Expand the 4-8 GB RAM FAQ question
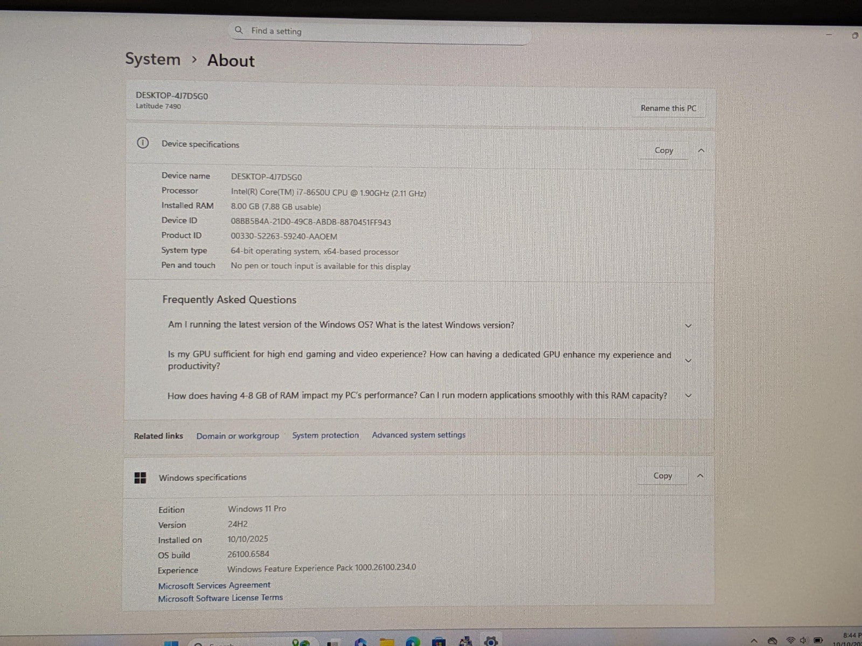 click(x=688, y=396)
